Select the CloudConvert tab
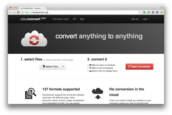This screenshot has height=115, width=172. pyautogui.click(x=32, y=8)
